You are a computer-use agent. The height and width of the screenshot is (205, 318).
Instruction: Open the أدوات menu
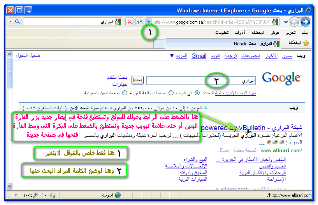pos(240,33)
